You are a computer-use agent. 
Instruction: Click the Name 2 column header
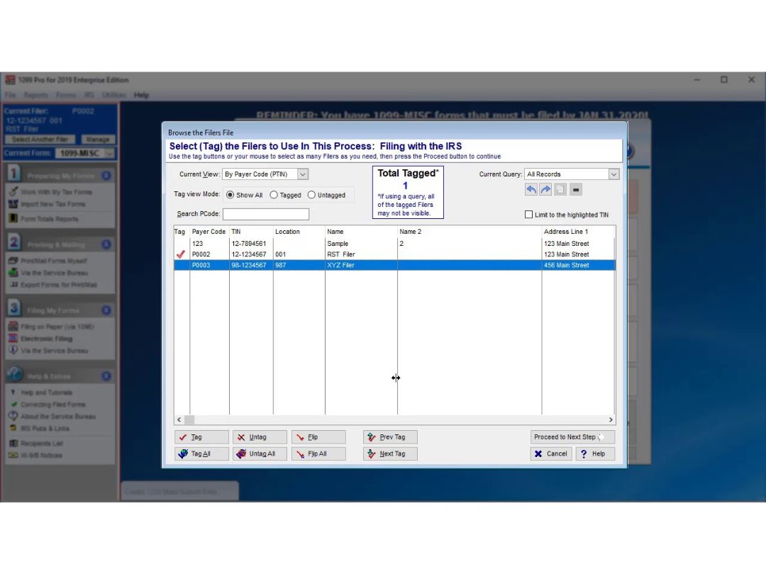[470, 231]
